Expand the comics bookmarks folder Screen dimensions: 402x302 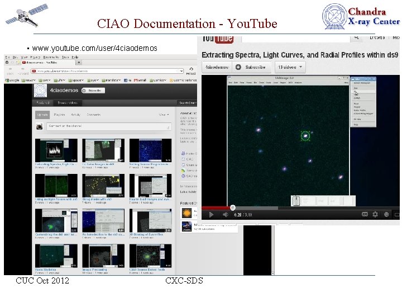(x=158, y=80)
